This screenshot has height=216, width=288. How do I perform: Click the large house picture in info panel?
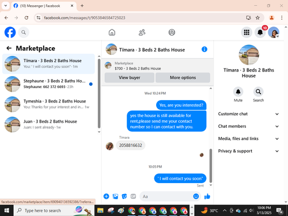pyautogui.click(x=249, y=55)
